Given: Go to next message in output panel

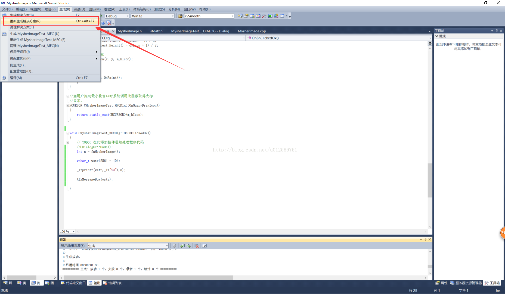Looking at the screenshot, I should (x=188, y=246).
